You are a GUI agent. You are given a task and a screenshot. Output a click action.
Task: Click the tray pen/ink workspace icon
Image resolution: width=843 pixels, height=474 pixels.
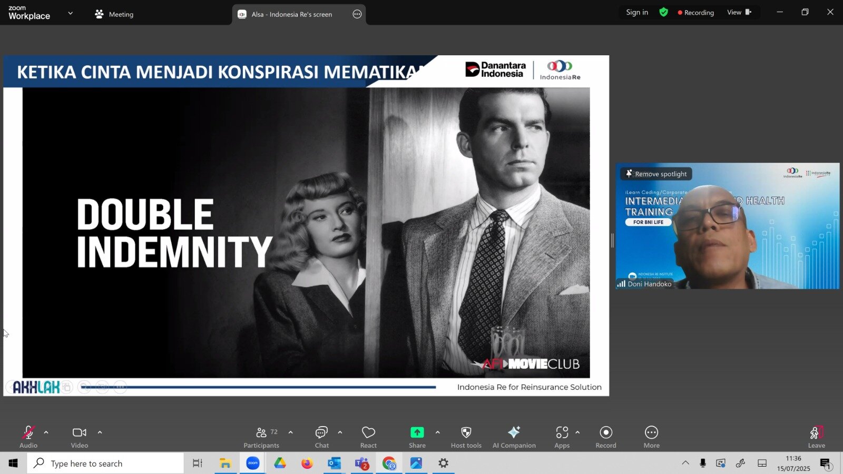(x=741, y=463)
